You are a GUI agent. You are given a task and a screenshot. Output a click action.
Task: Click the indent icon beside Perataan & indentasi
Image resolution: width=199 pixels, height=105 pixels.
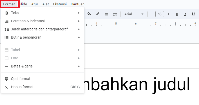click(x=7, y=21)
